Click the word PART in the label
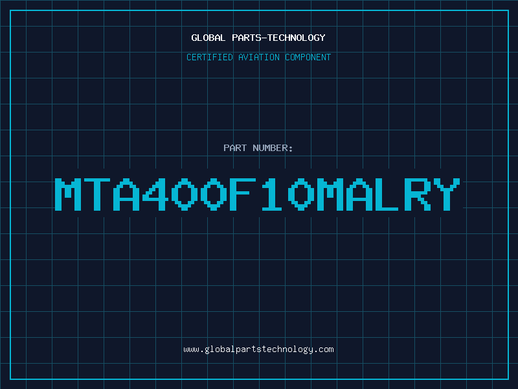This screenshot has height=389, width=518. pyautogui.click(x=235, y=148)
